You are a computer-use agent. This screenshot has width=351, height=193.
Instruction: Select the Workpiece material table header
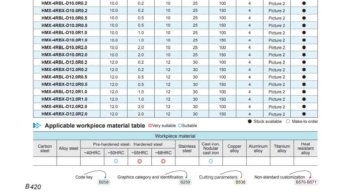tap(175, 136)
